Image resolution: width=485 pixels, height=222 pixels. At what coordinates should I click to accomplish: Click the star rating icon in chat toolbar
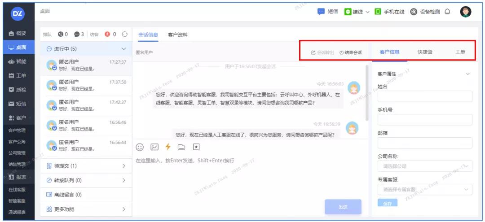coord(196,147)
